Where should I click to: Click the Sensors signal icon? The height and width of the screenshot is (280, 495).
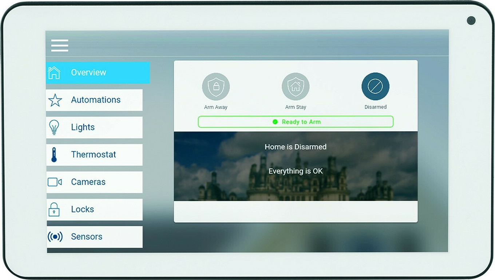55,237
